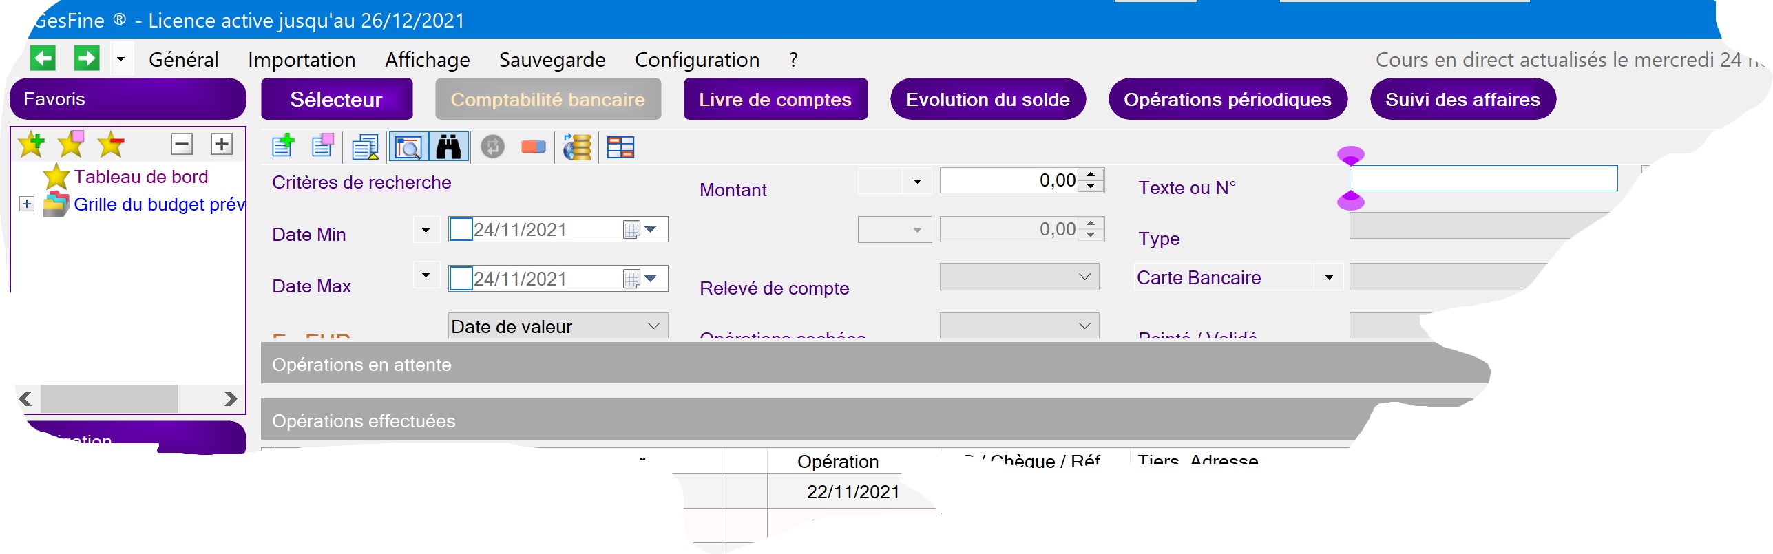Screen dimensions: 1773x554
Task: Open the Carte Bancaire type dropdown
Action: [1328, 278]
